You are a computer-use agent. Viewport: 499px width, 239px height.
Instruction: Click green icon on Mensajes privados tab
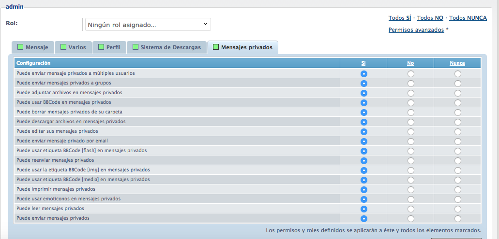(216, 47)
